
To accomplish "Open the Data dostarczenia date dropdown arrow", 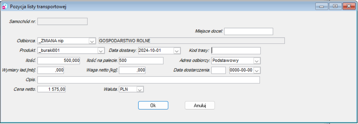I will [x=257, y=70].
